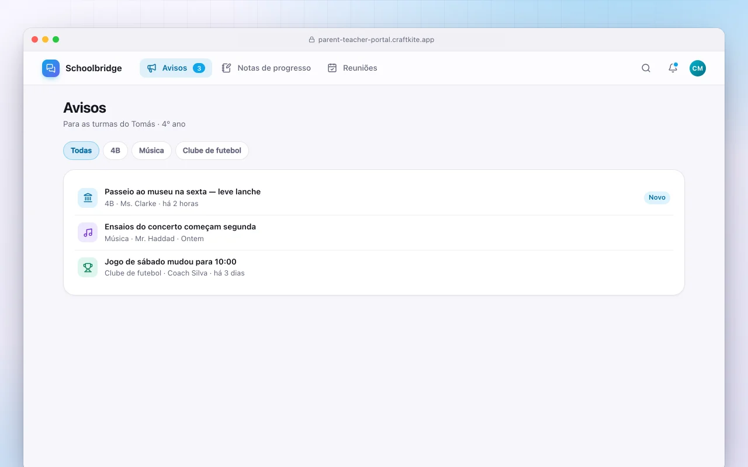Click the calendar icon beside Reuniões
Screen dimensions: 748x467
[x=332, y=68]
